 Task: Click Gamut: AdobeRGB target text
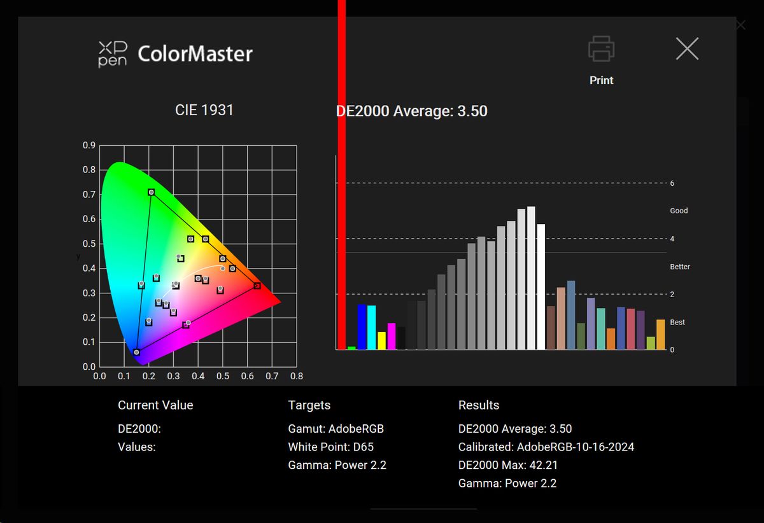(336, 429)
